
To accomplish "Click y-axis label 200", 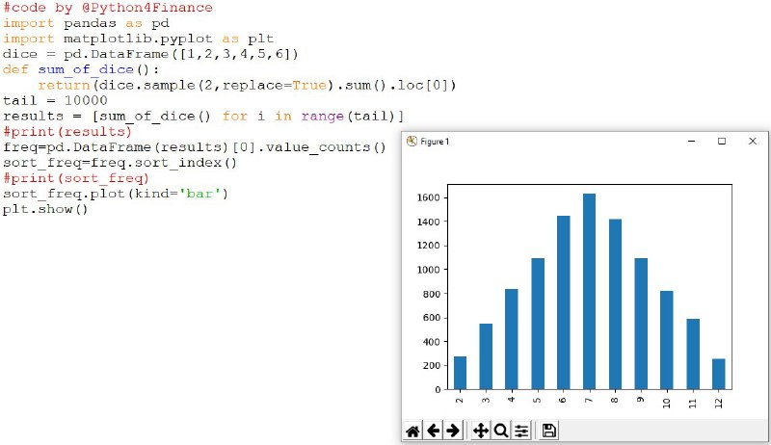I will point(431,365).
